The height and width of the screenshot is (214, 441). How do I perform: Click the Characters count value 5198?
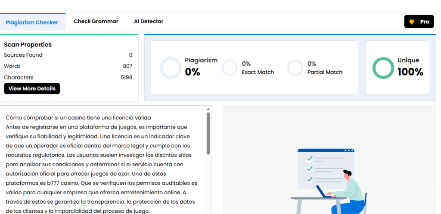coord(126,77)
